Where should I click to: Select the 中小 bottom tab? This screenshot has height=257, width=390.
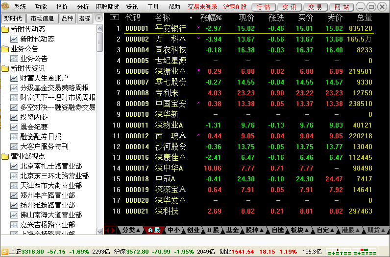[174, 230]
